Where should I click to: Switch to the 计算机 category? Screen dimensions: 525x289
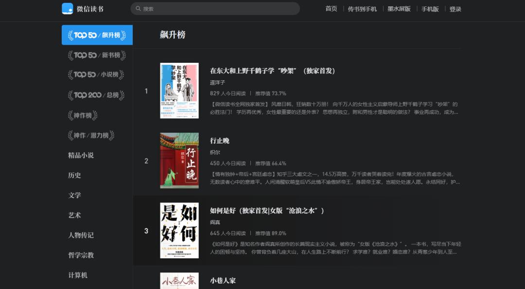pos(79,275)
